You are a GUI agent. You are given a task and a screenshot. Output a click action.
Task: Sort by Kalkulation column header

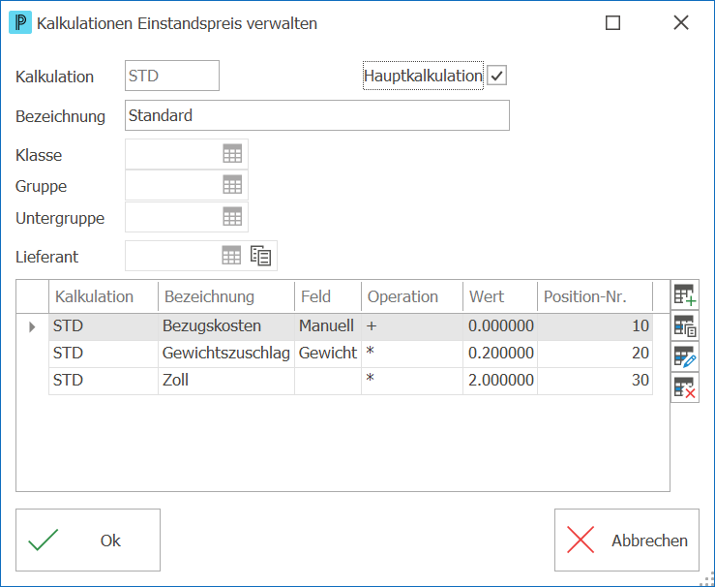click(104, 296)
